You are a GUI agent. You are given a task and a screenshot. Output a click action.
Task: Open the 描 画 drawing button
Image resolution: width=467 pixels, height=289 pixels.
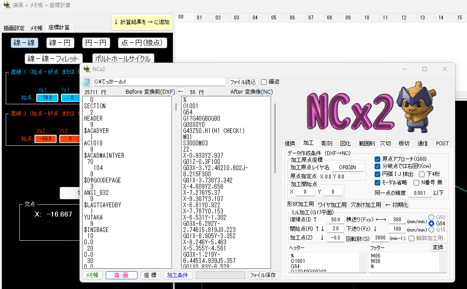point(121,275)
